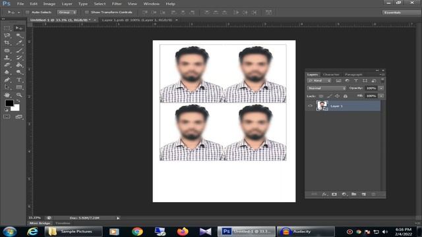Toggle layer filtering on or off
422x237 pixels.
[382, 80]
